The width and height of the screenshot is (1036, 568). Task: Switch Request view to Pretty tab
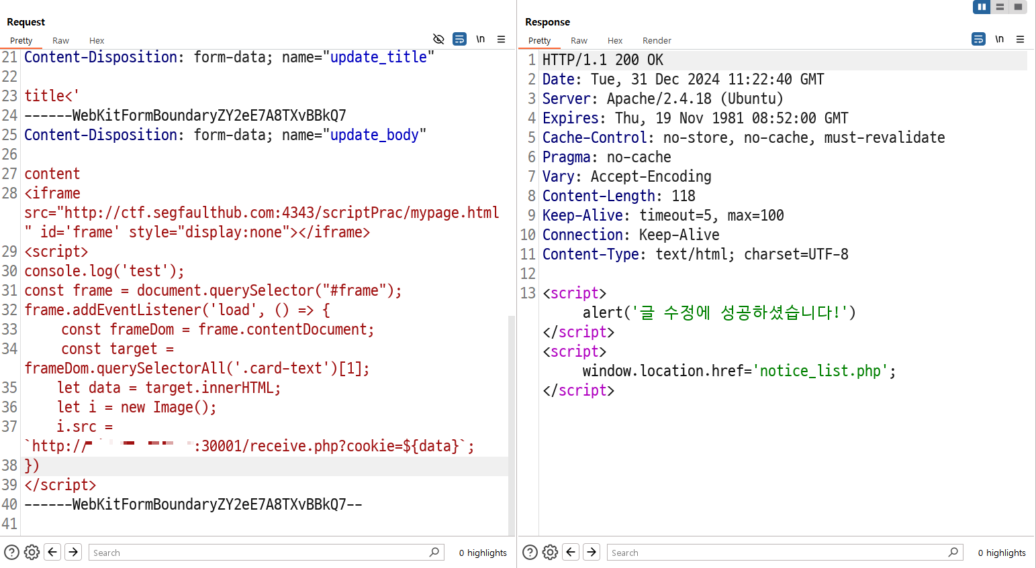(21, 40)
